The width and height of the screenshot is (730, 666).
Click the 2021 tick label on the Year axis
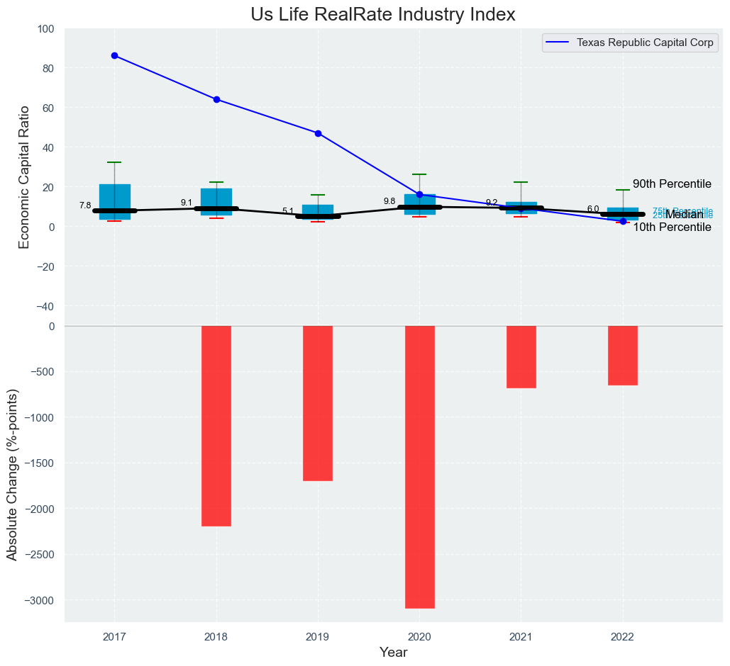click(521, 636)
